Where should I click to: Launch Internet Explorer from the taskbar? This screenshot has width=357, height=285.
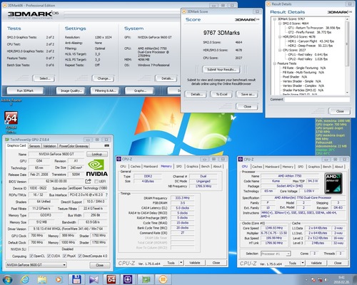[25, 279]
